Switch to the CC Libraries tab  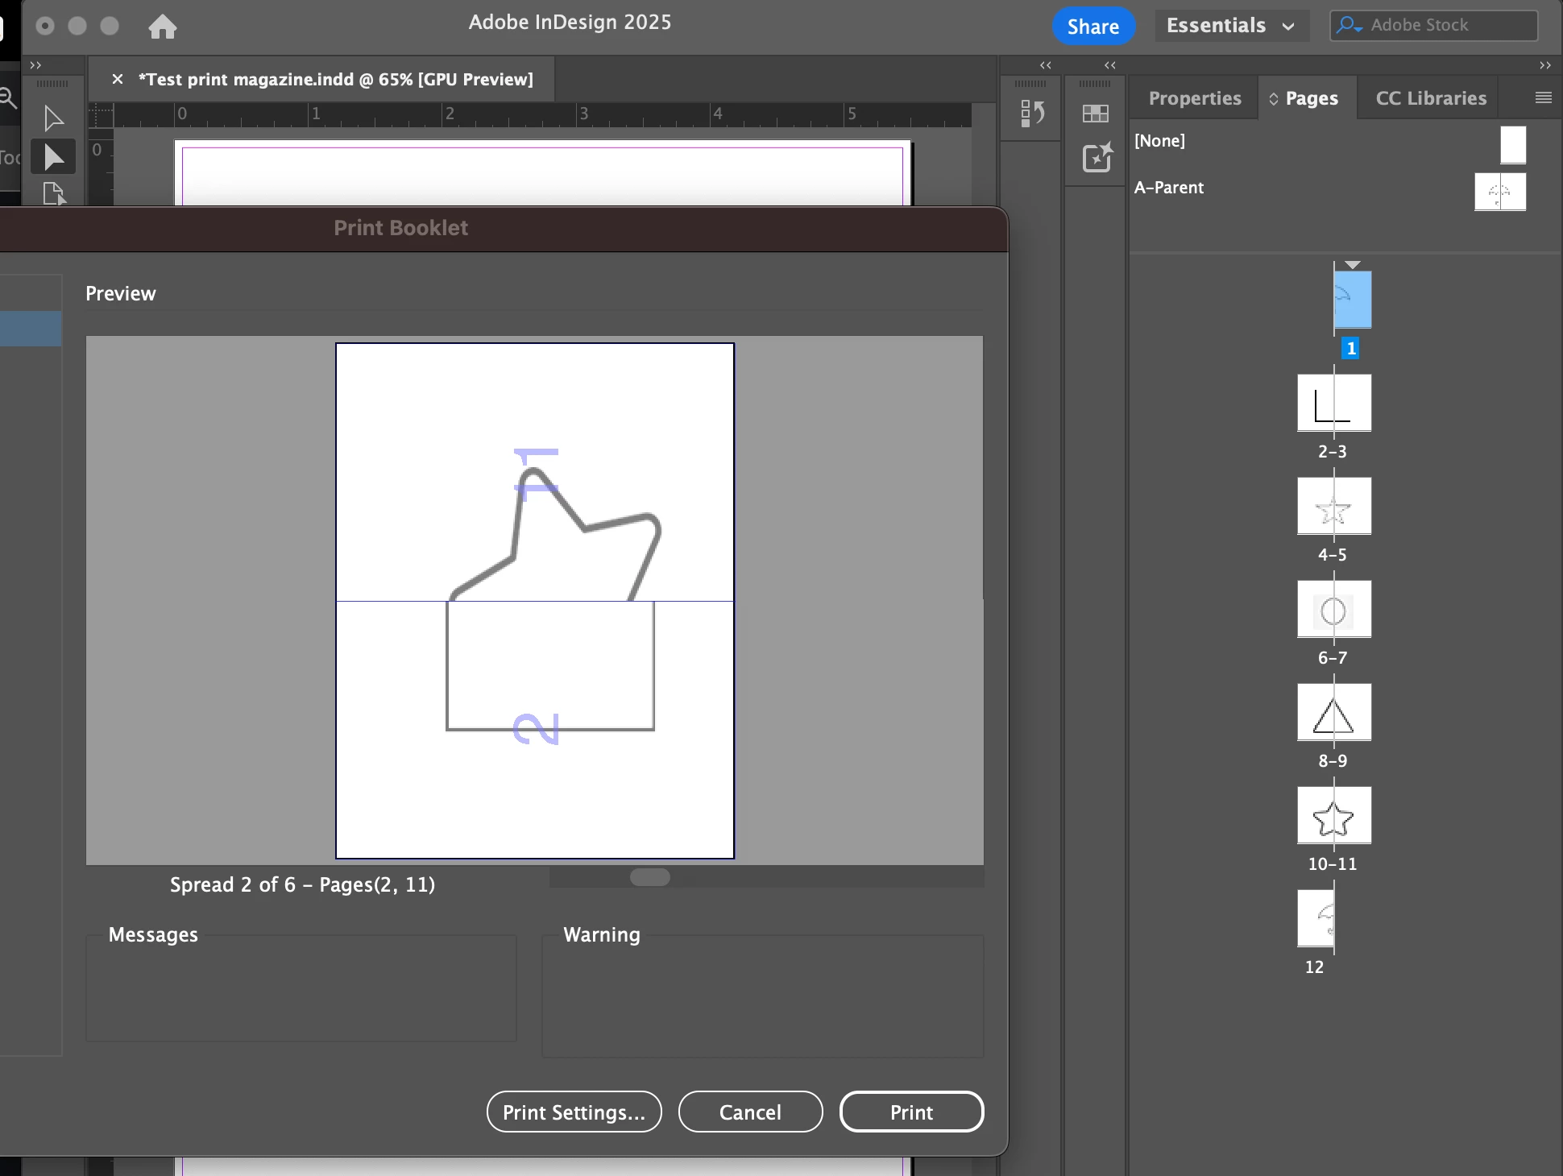point(1430,98)
